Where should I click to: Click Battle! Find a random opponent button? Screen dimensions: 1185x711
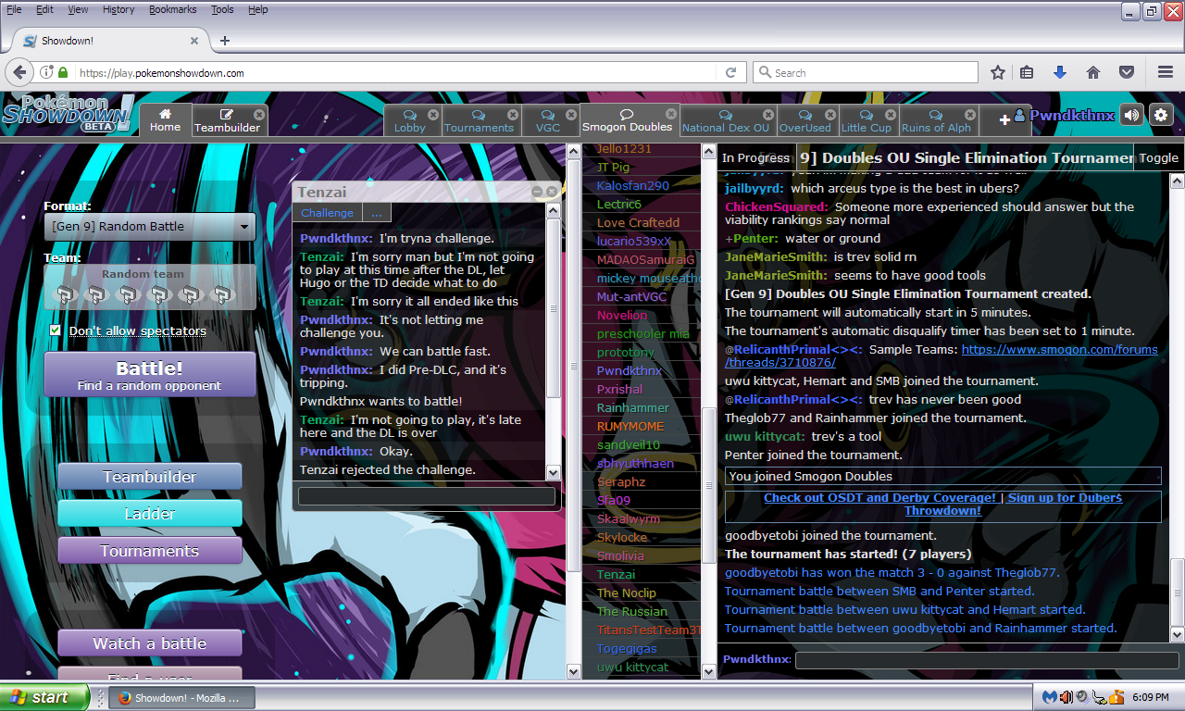pos(150,375)
